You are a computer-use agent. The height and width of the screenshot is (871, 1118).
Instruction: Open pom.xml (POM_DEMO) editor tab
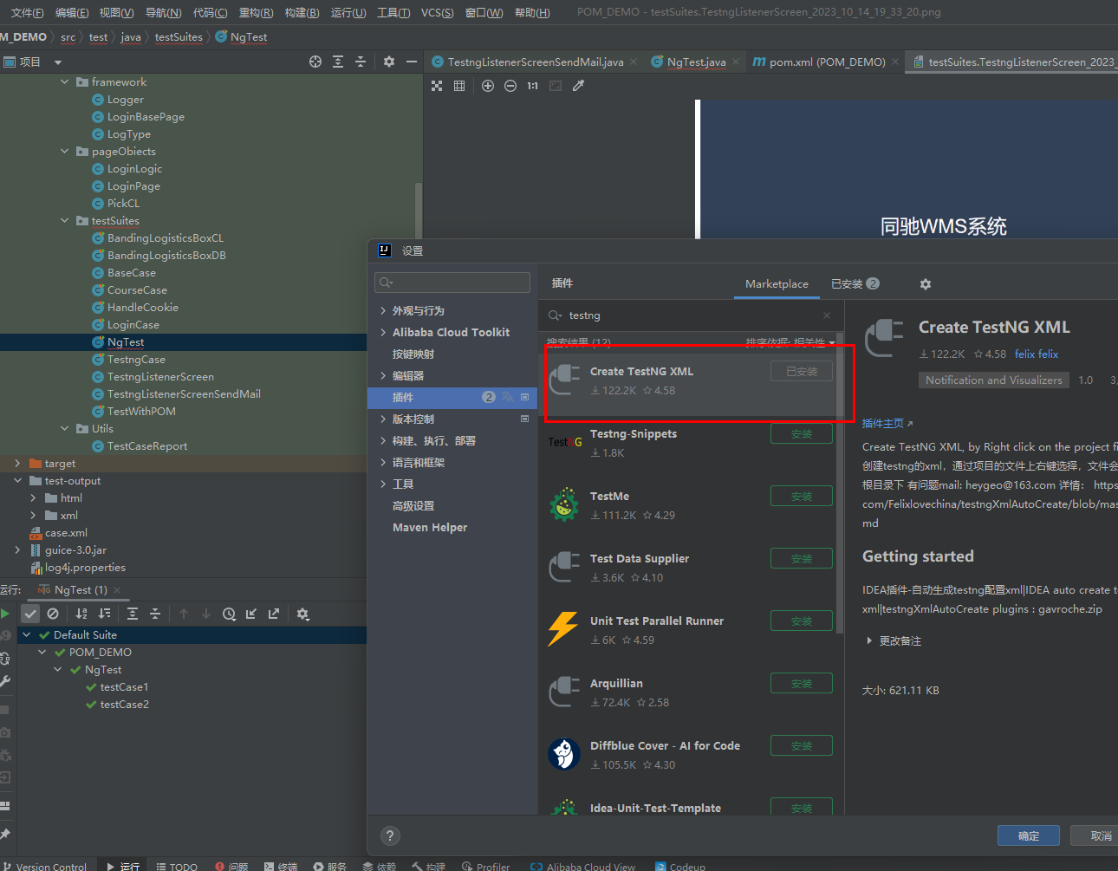pos(819,62)
